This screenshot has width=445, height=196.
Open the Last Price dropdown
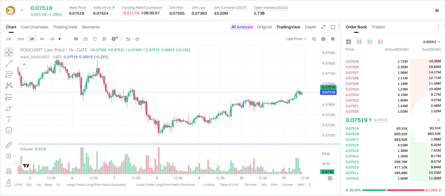(296, 39)
